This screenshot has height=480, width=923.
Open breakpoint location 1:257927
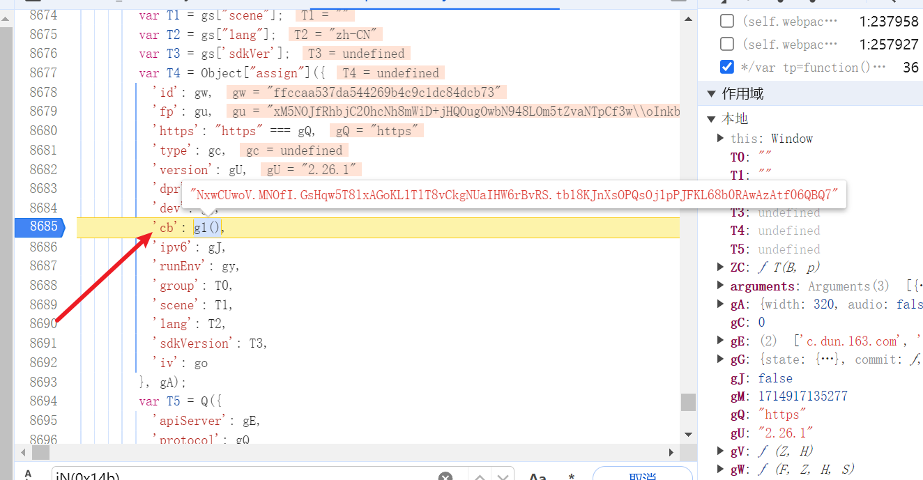click(x=889, y=45)
